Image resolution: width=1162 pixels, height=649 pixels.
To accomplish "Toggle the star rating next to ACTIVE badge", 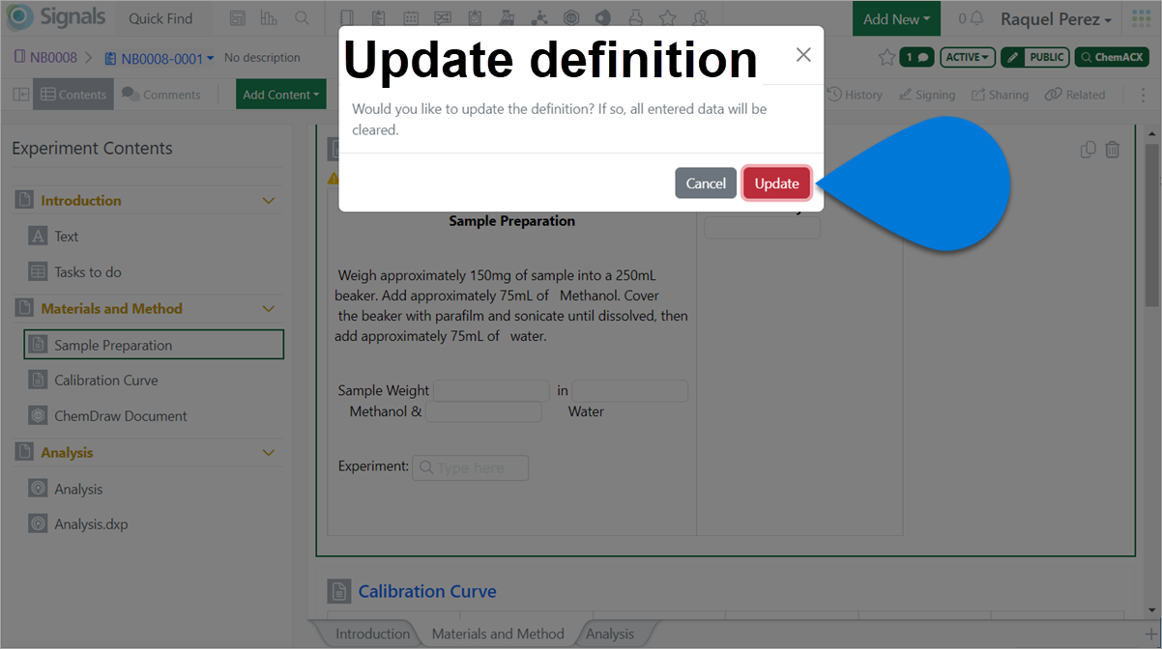I will tap(886, 56).
